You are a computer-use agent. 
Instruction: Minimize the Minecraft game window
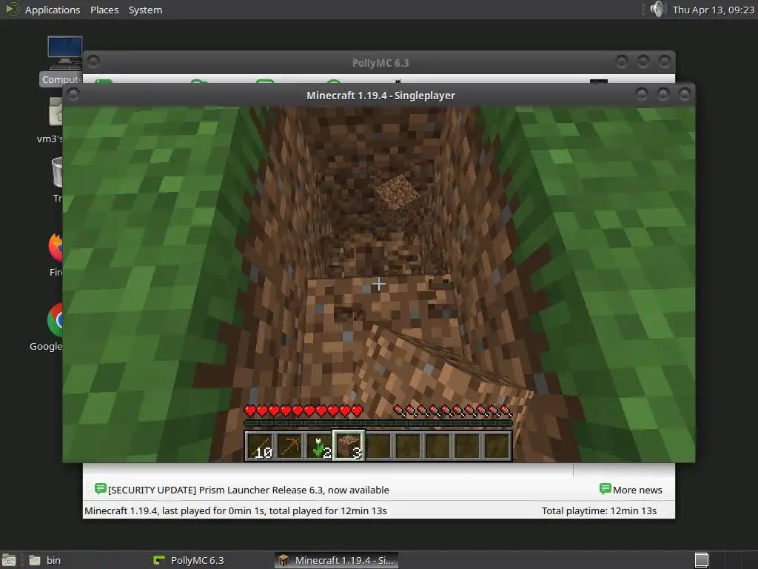click(x=642, y=94)
